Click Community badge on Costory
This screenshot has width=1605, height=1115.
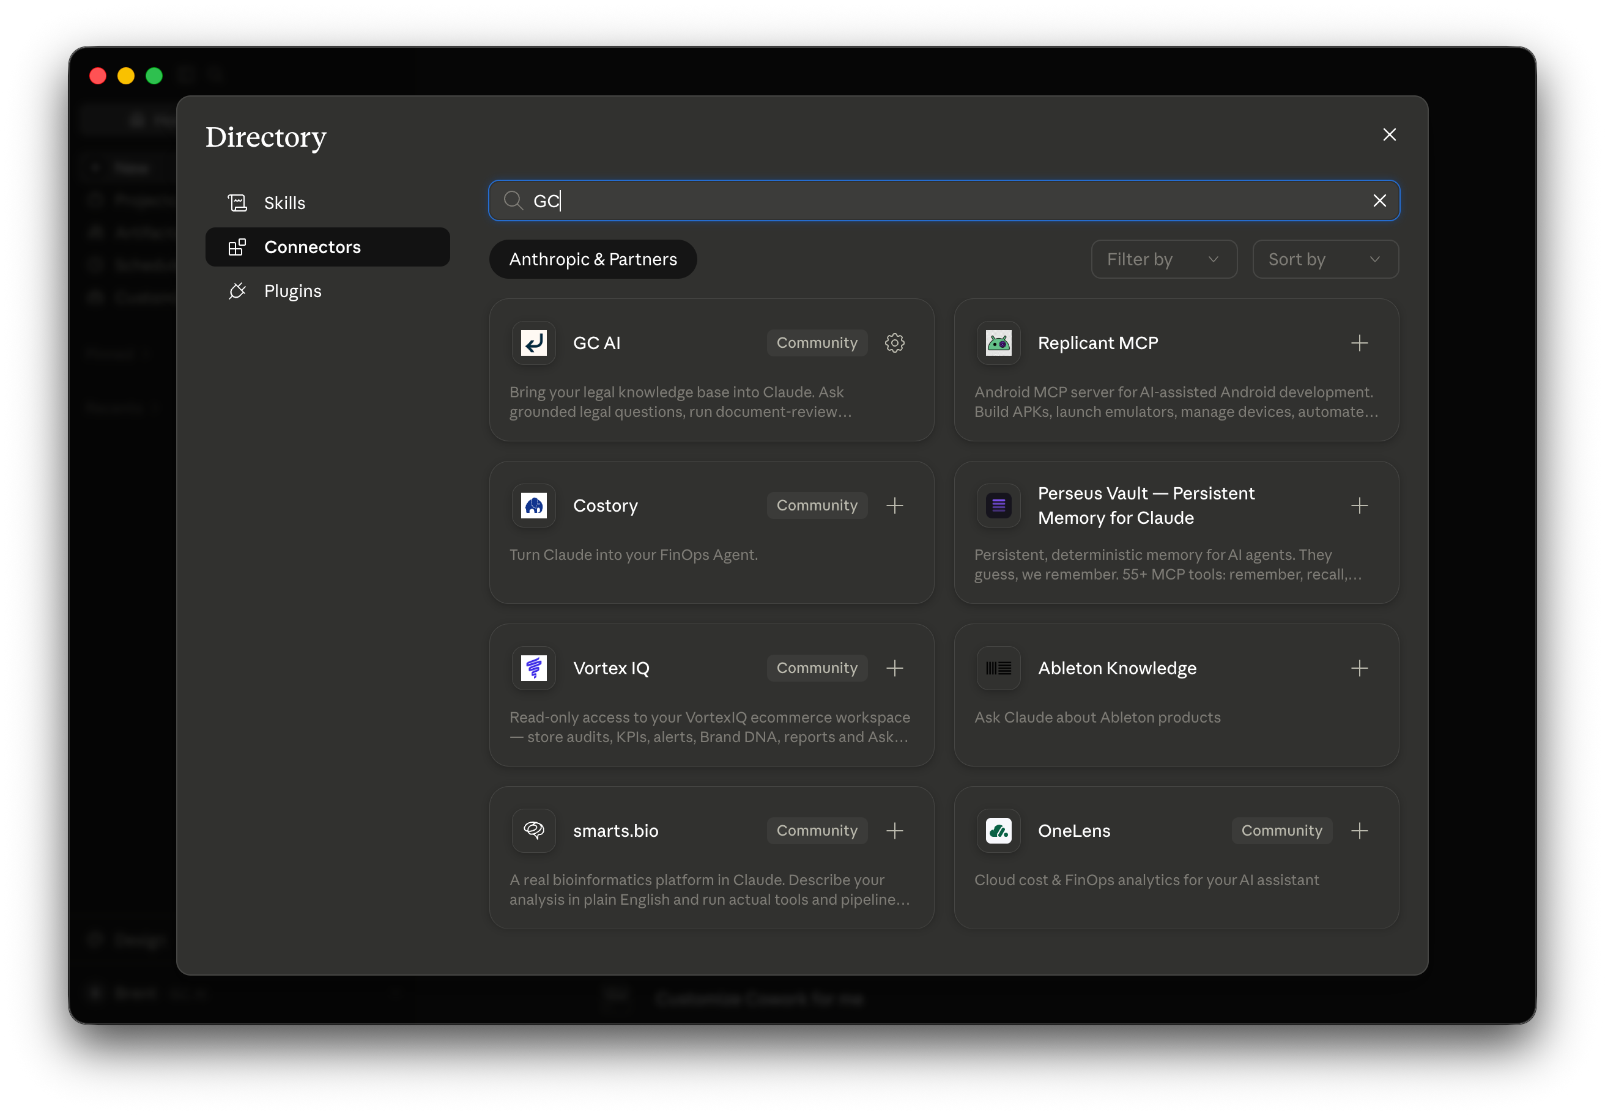pyautogui.click(x=817, y=506)
